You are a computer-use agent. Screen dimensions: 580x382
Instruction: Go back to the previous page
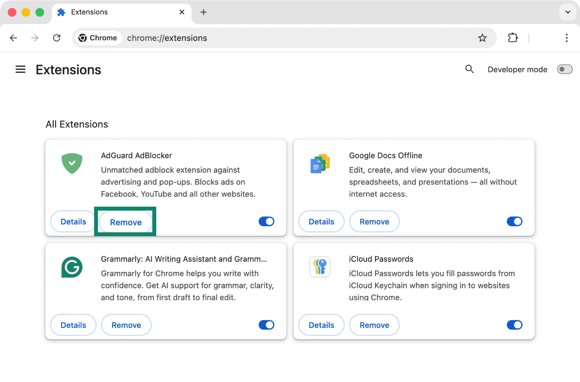[13, 38]
